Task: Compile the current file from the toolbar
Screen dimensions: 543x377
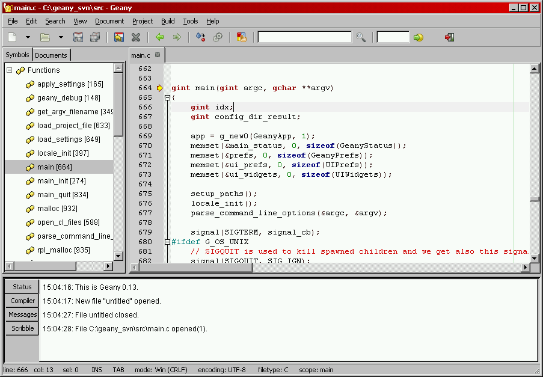Action: pyautogui.click(x=200, y=37)
